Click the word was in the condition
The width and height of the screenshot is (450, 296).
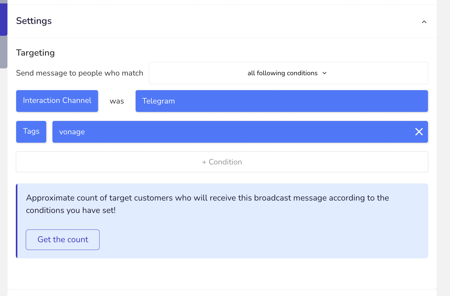pyautogui.click(x=117, y=101)
